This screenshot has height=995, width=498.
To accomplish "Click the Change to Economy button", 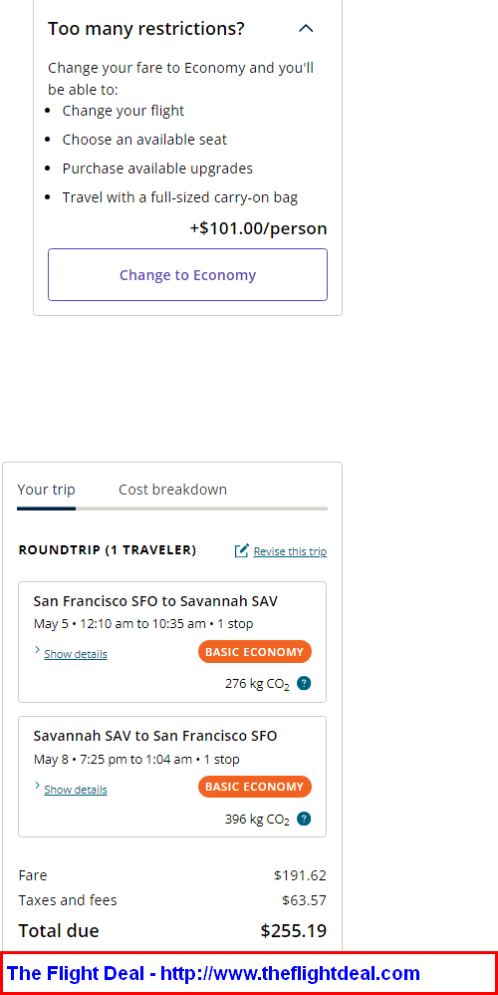I will click(x=187, y=275).
